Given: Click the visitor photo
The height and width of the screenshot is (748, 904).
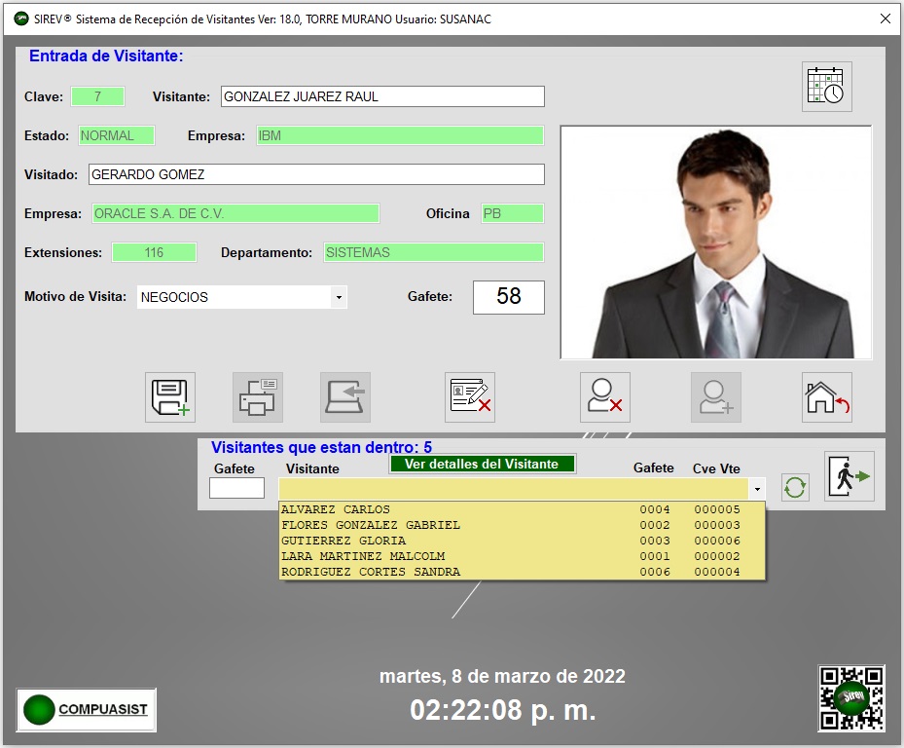Looking at the screenshot, I should point(716,243).
